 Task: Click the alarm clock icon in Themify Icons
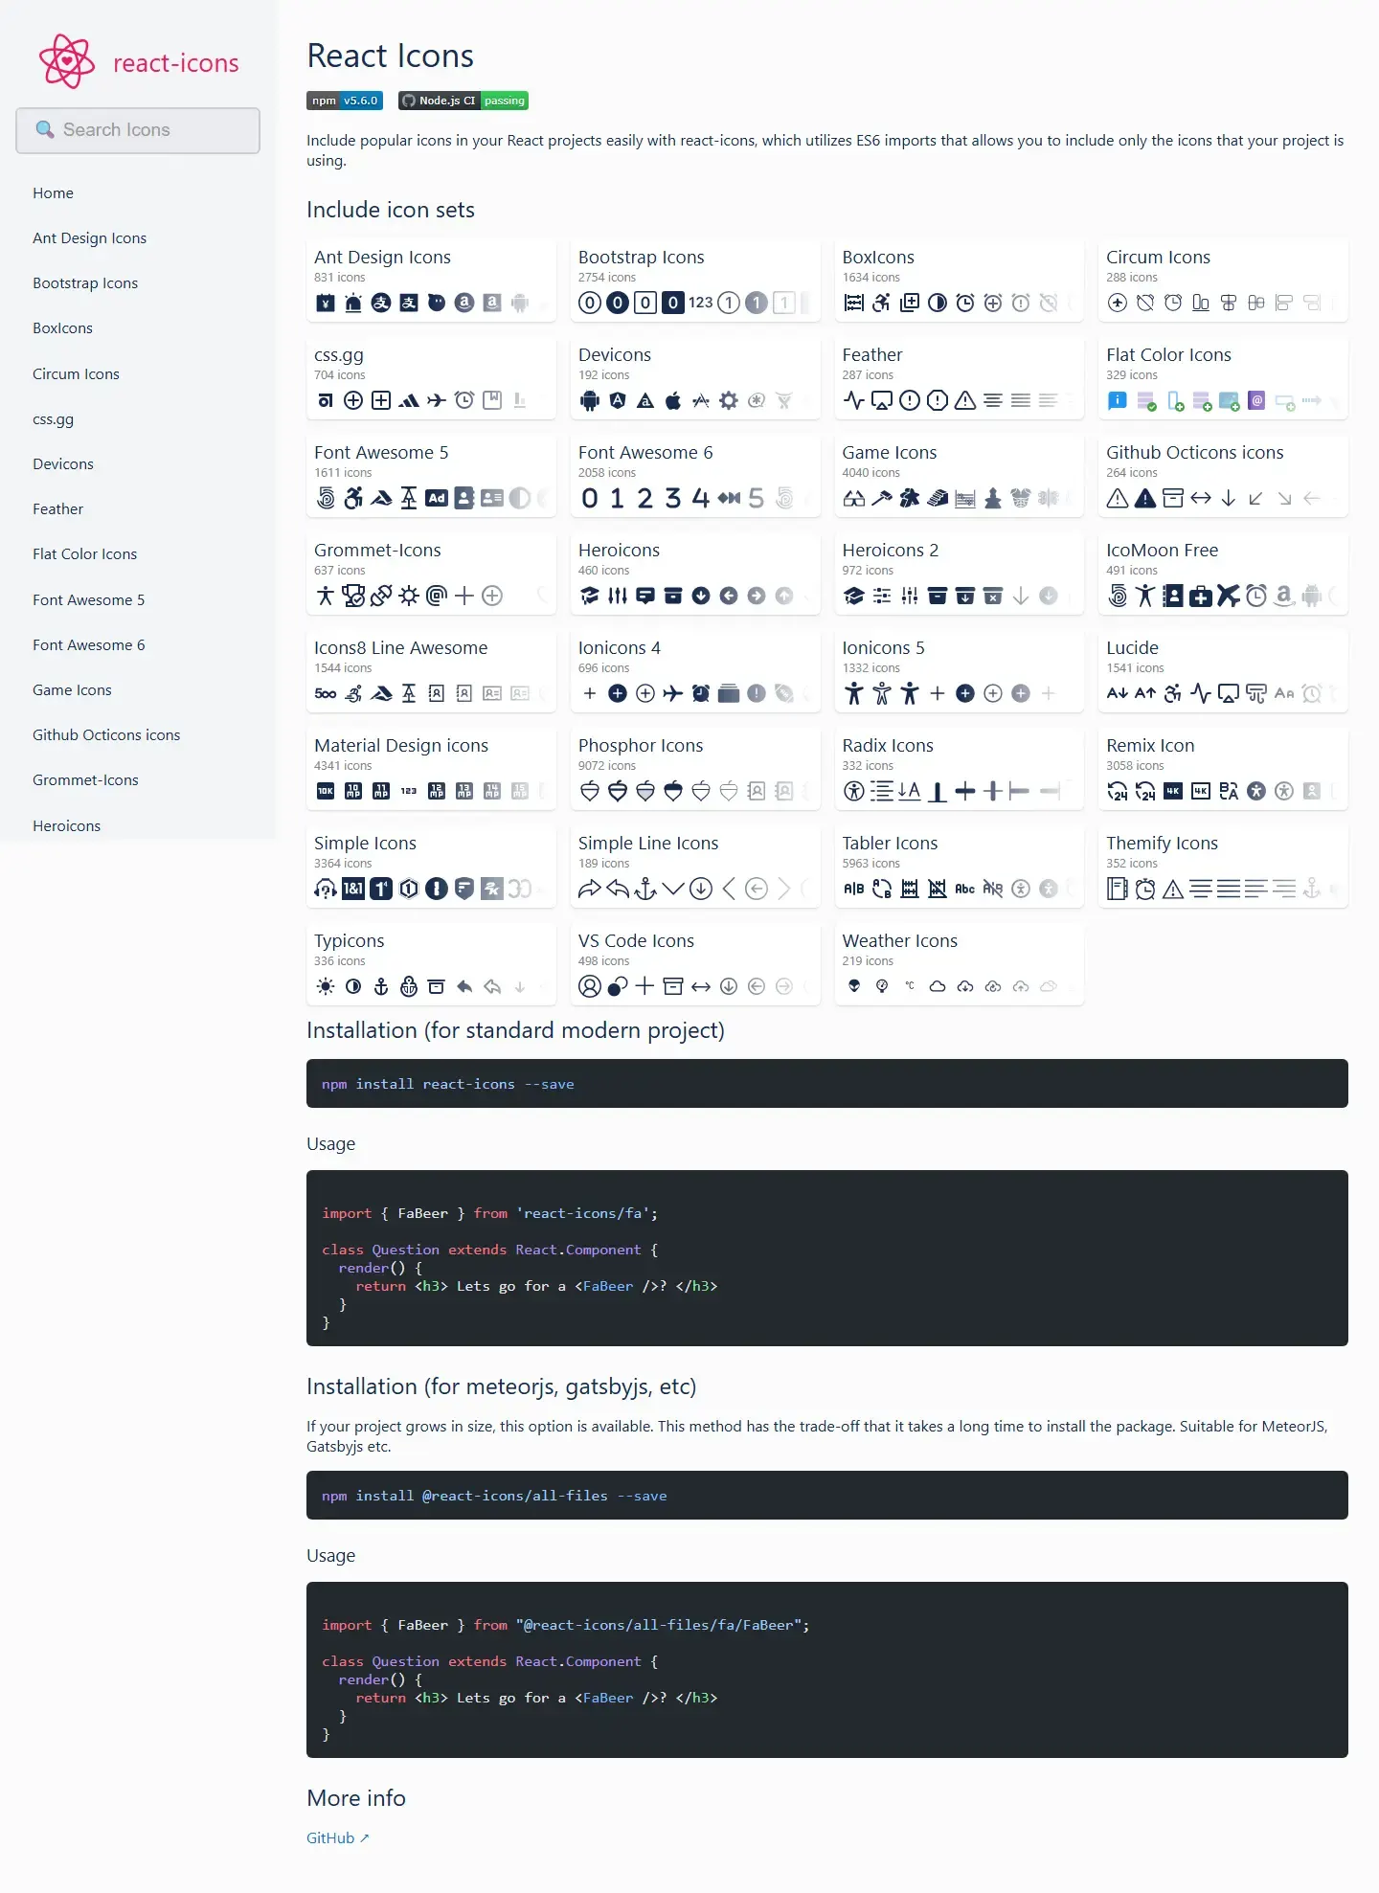(x=1145, y=889)
